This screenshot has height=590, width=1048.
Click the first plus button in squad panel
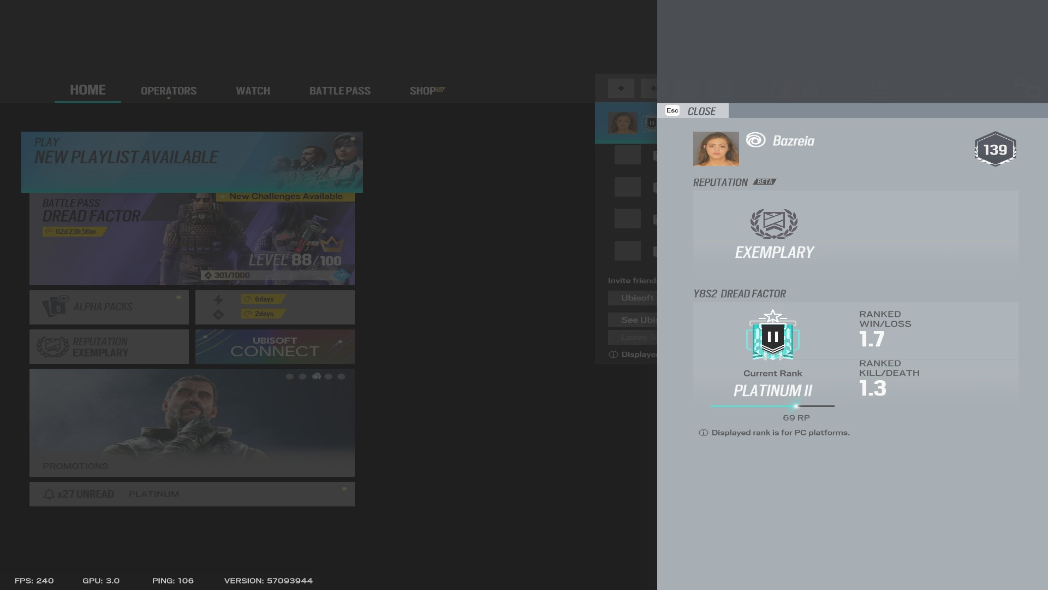click(621, 88)
